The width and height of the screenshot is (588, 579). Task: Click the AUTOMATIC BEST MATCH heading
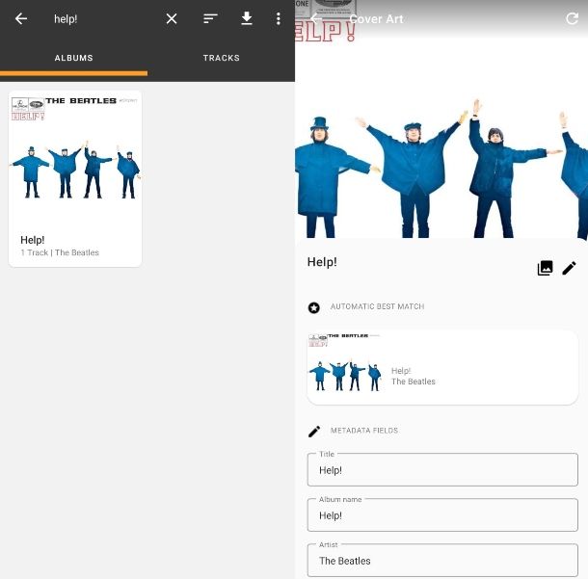coord(377,306)
